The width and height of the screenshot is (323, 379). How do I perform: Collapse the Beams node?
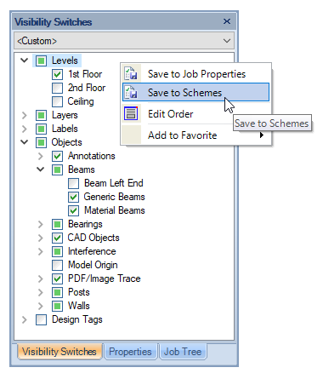click(41, 169)
